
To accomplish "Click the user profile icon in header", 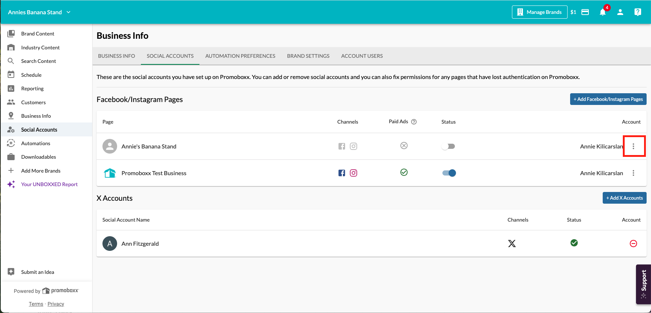I will (x=620, y=12).
